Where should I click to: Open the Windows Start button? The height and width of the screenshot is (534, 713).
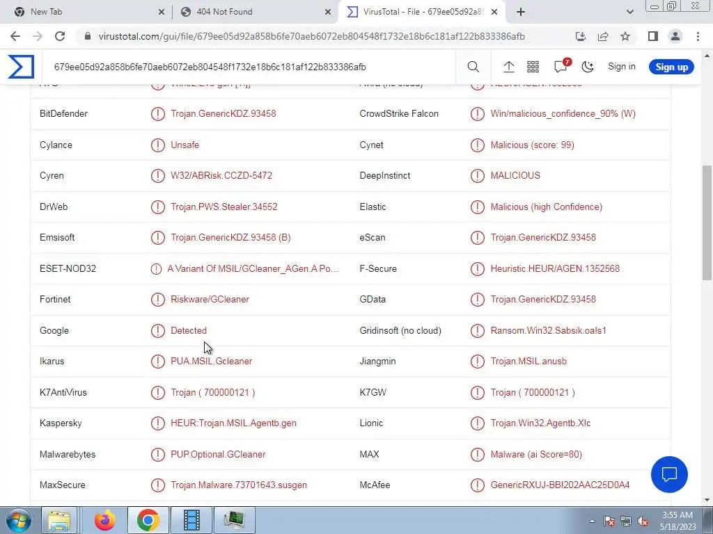coord(17,520)
